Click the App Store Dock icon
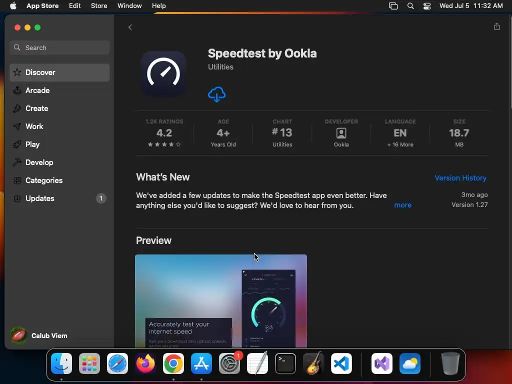The height and width of the screenshot is (384, 512). click(201, 363)
